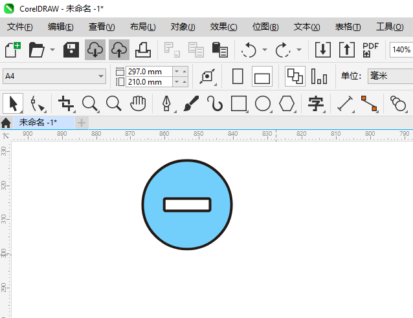The width and height of the screenshot is (413, 318).
Task: Select the Rectangle tool
Action: tap(239, 103)
